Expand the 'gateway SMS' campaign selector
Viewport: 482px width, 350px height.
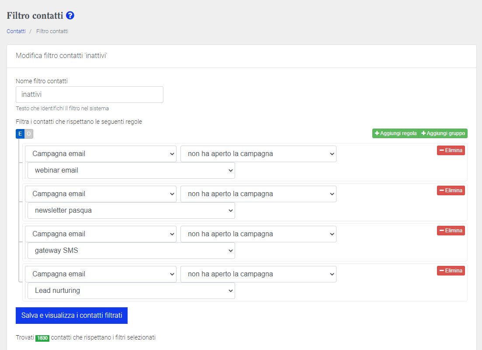tap(131, 251)
